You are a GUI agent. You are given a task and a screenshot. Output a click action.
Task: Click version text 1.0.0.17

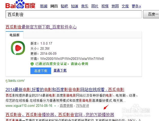click(x=46, y=43)
